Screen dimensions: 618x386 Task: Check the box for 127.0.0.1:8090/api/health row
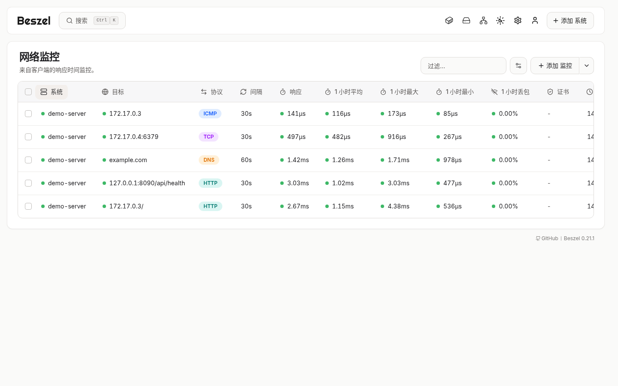pos(28,183)
